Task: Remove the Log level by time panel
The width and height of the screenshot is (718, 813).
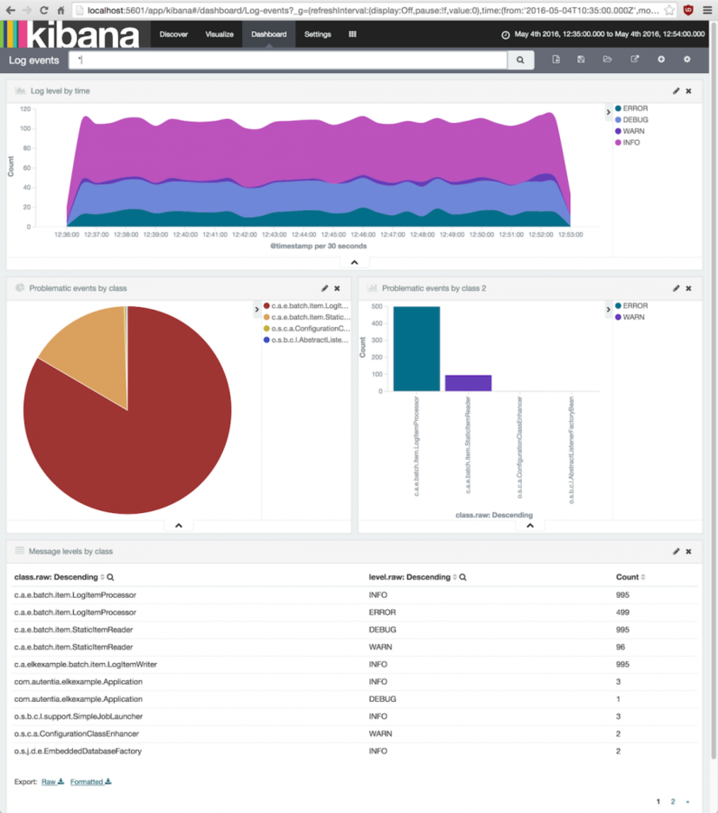Action: point(688,91)
